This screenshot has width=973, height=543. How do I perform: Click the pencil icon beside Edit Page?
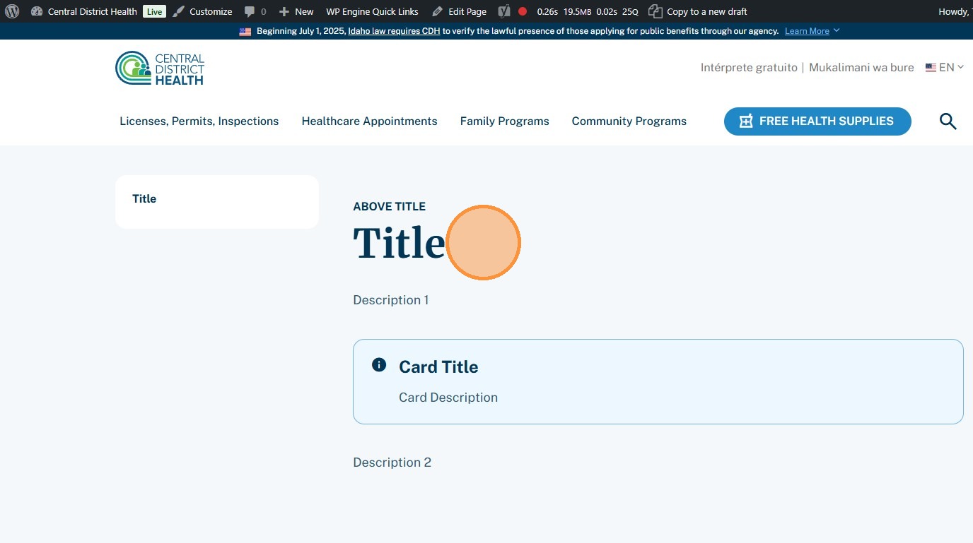coord(438,11)
